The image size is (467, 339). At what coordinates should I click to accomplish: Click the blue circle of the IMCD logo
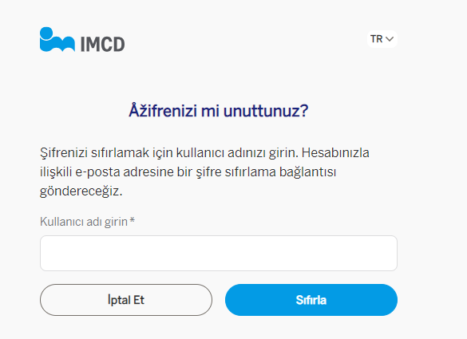[46, 33]
